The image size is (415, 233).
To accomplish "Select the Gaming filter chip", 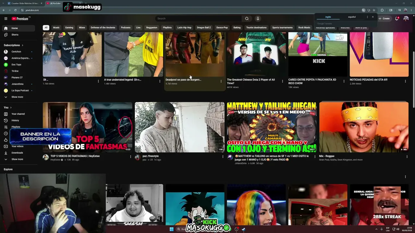I will pyautogui.click(x=69, y=28).
